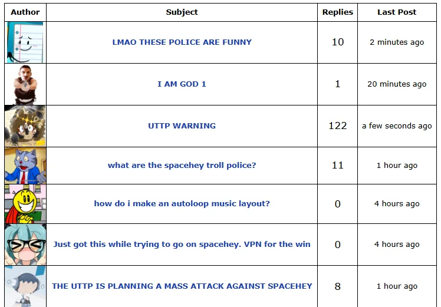This screenshot has width=441, height=307.
Task: Open what are the spacehey troll police thread
Action: (x=182, y=166)
